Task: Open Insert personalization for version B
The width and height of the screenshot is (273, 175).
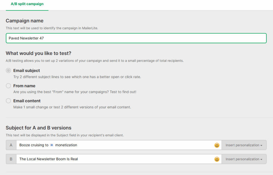Action: click(244, 159)
